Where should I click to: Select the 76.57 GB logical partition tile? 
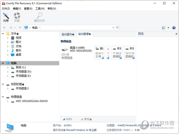129,53
